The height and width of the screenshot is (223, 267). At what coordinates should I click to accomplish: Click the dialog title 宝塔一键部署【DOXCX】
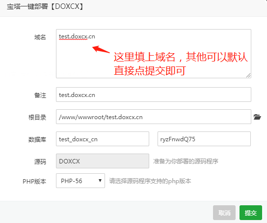[x=45, y=6]
